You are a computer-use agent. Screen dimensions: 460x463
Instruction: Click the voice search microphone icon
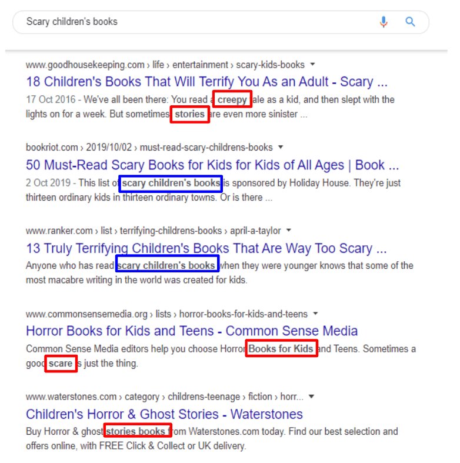pos(383,22)
